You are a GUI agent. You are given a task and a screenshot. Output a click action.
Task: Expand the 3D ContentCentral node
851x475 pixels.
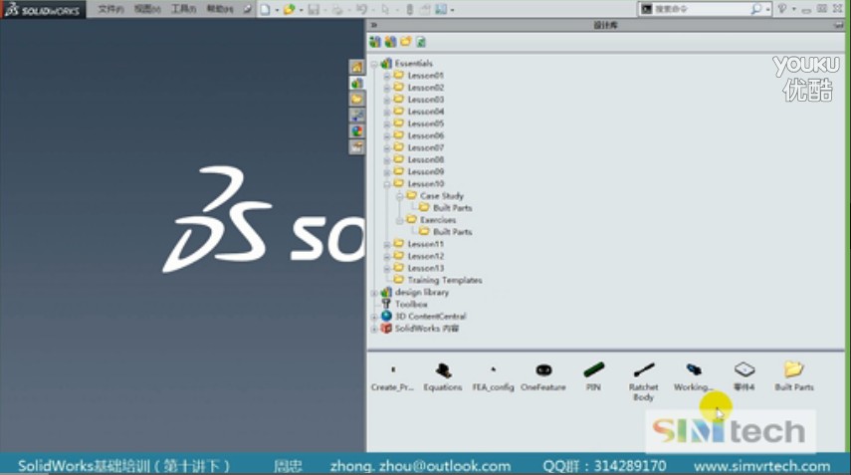point(374,317)
